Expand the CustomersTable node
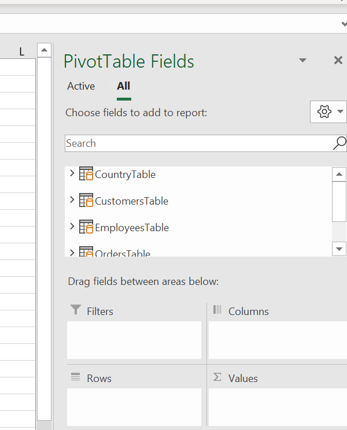The width and height of the screenshot is (347, 430). tap(72, 200)
